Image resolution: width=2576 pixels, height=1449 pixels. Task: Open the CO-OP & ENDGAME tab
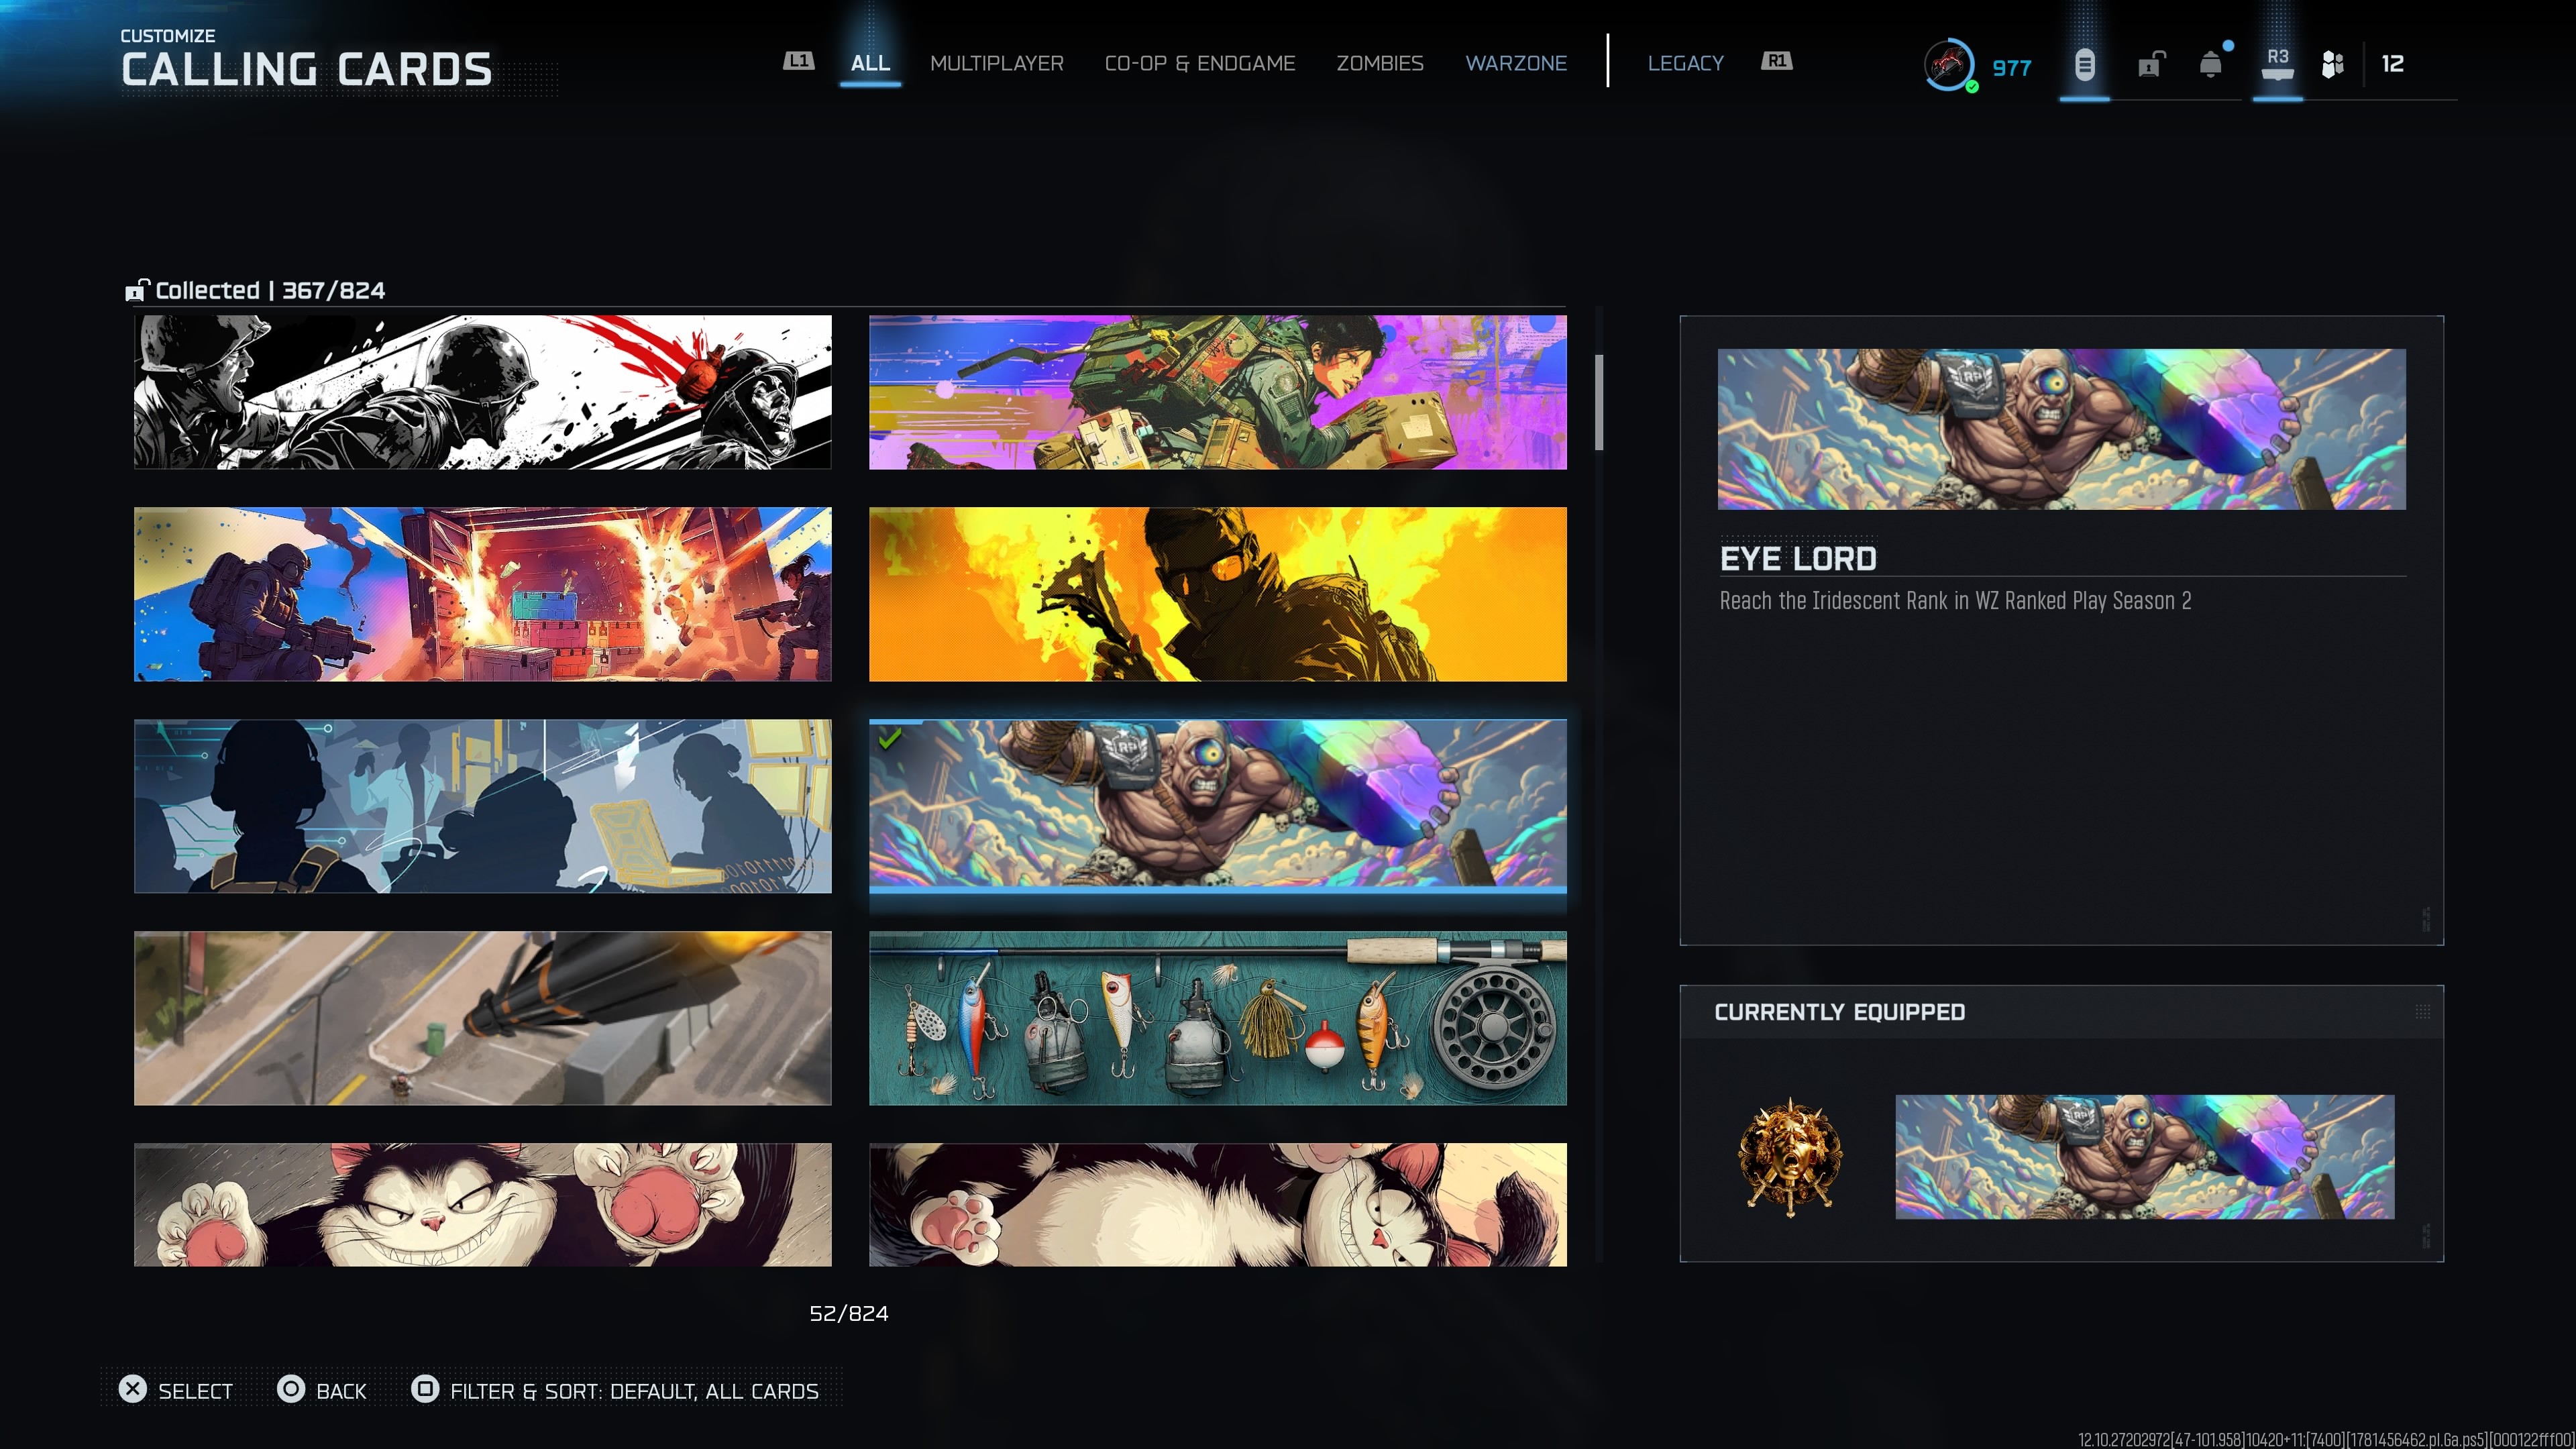click(x=1199, y=63)
